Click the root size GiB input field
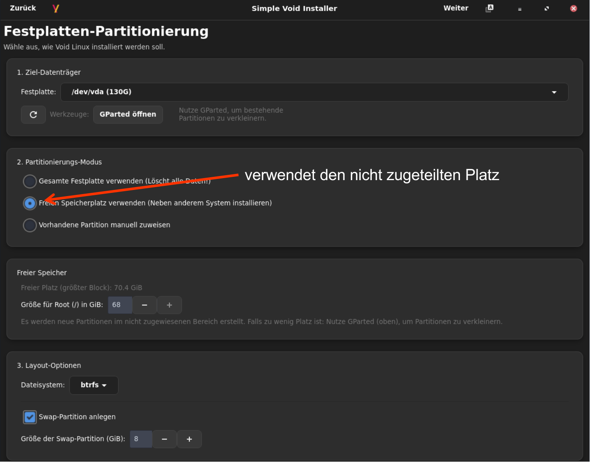The height and width of the screenshot is (462, 590). click(120, 305)
